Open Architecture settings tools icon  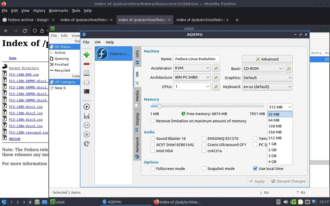tap(216, 77)
